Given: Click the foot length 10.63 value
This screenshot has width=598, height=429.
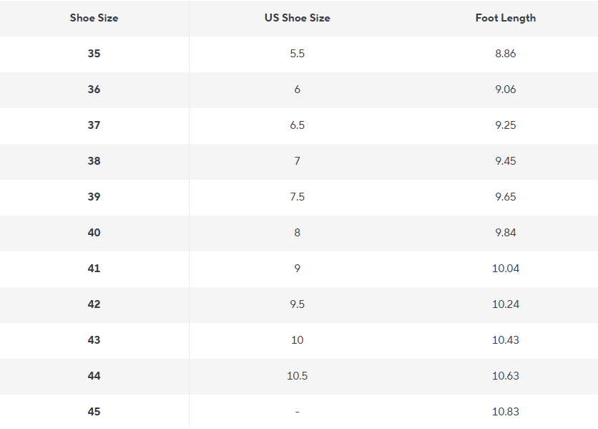Looking at the screenshot, I should click(x=505, y=376).
